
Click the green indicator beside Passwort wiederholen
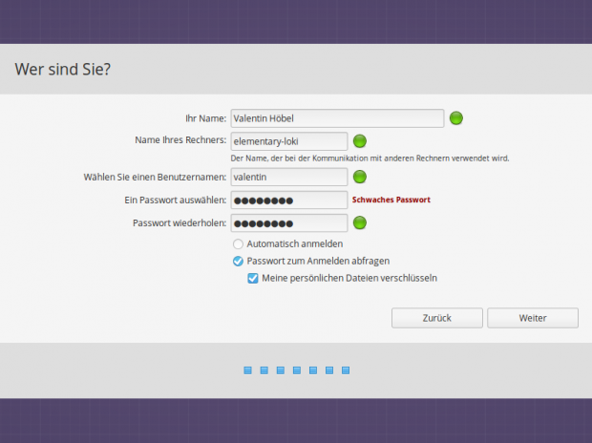point(359,222)
